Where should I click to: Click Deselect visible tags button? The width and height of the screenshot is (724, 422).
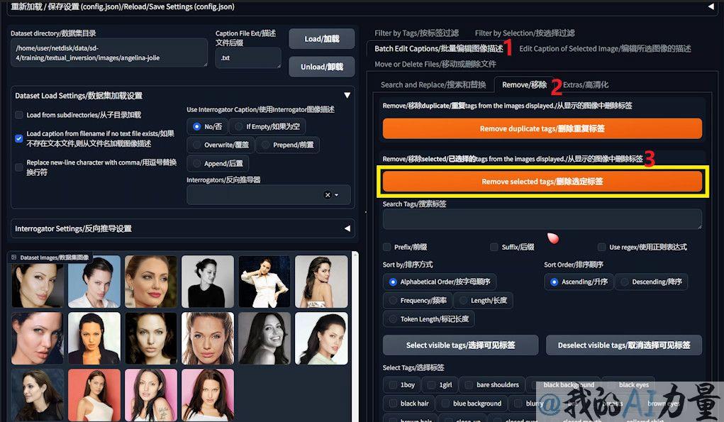click(624, 345)
